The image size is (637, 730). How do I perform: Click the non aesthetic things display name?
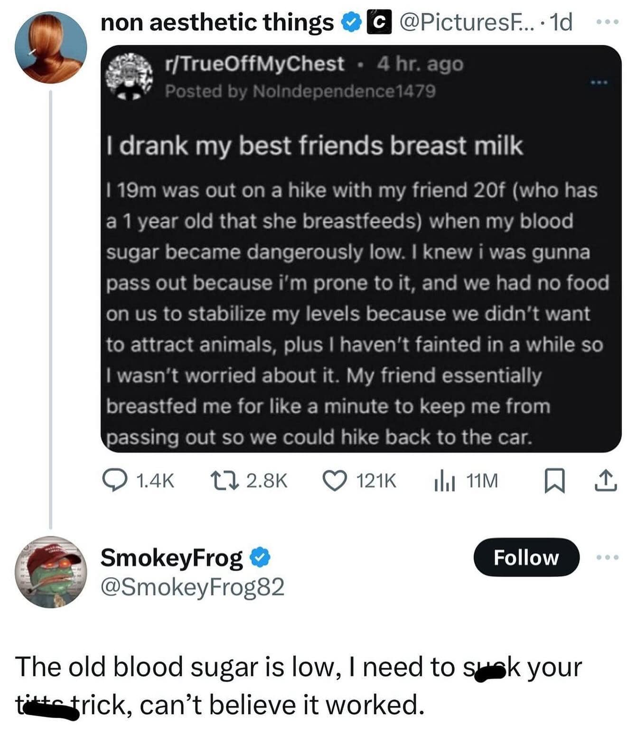coord(217,22)
